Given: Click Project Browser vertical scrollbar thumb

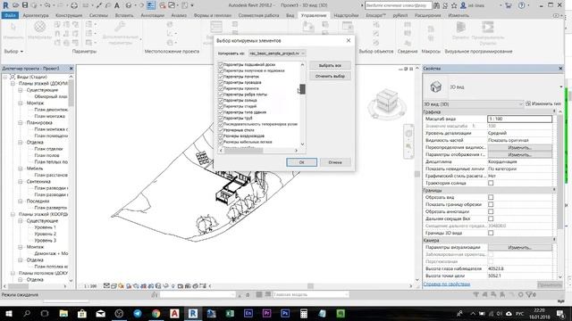Looking at the screenshot, I should pyautogui.click(x=71, y=93).
